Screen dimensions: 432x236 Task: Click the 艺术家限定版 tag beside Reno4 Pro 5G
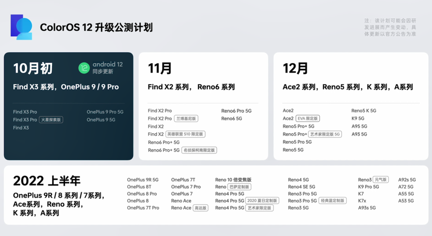(x=260, y=208)
